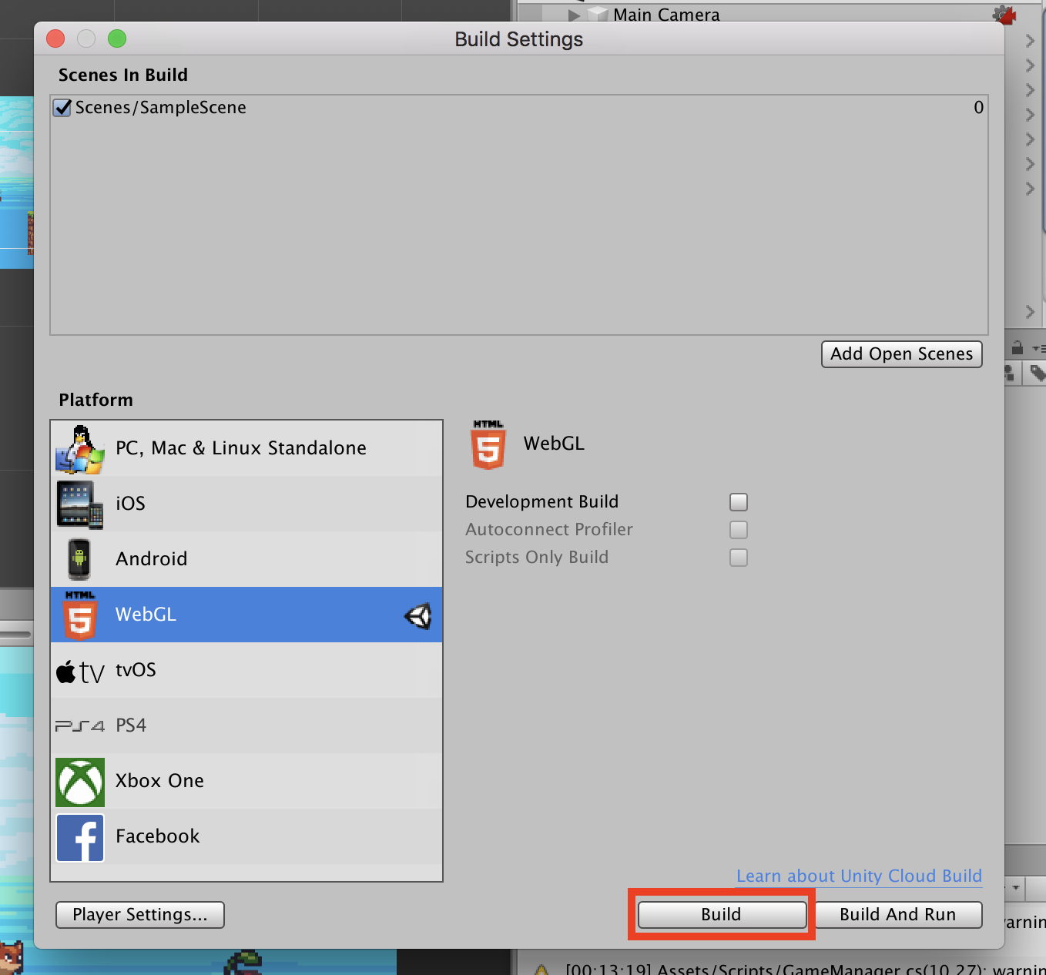The width and height of the screenshot is (1046, 975).
Task: Select the Android platform icon
Action: pos(79,559)
